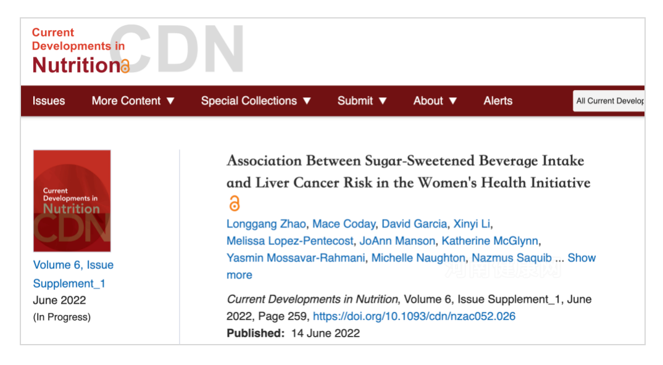Open author Mace Coday's profile
The width and height of the screenshot is (663, 365).
(343, 224)
